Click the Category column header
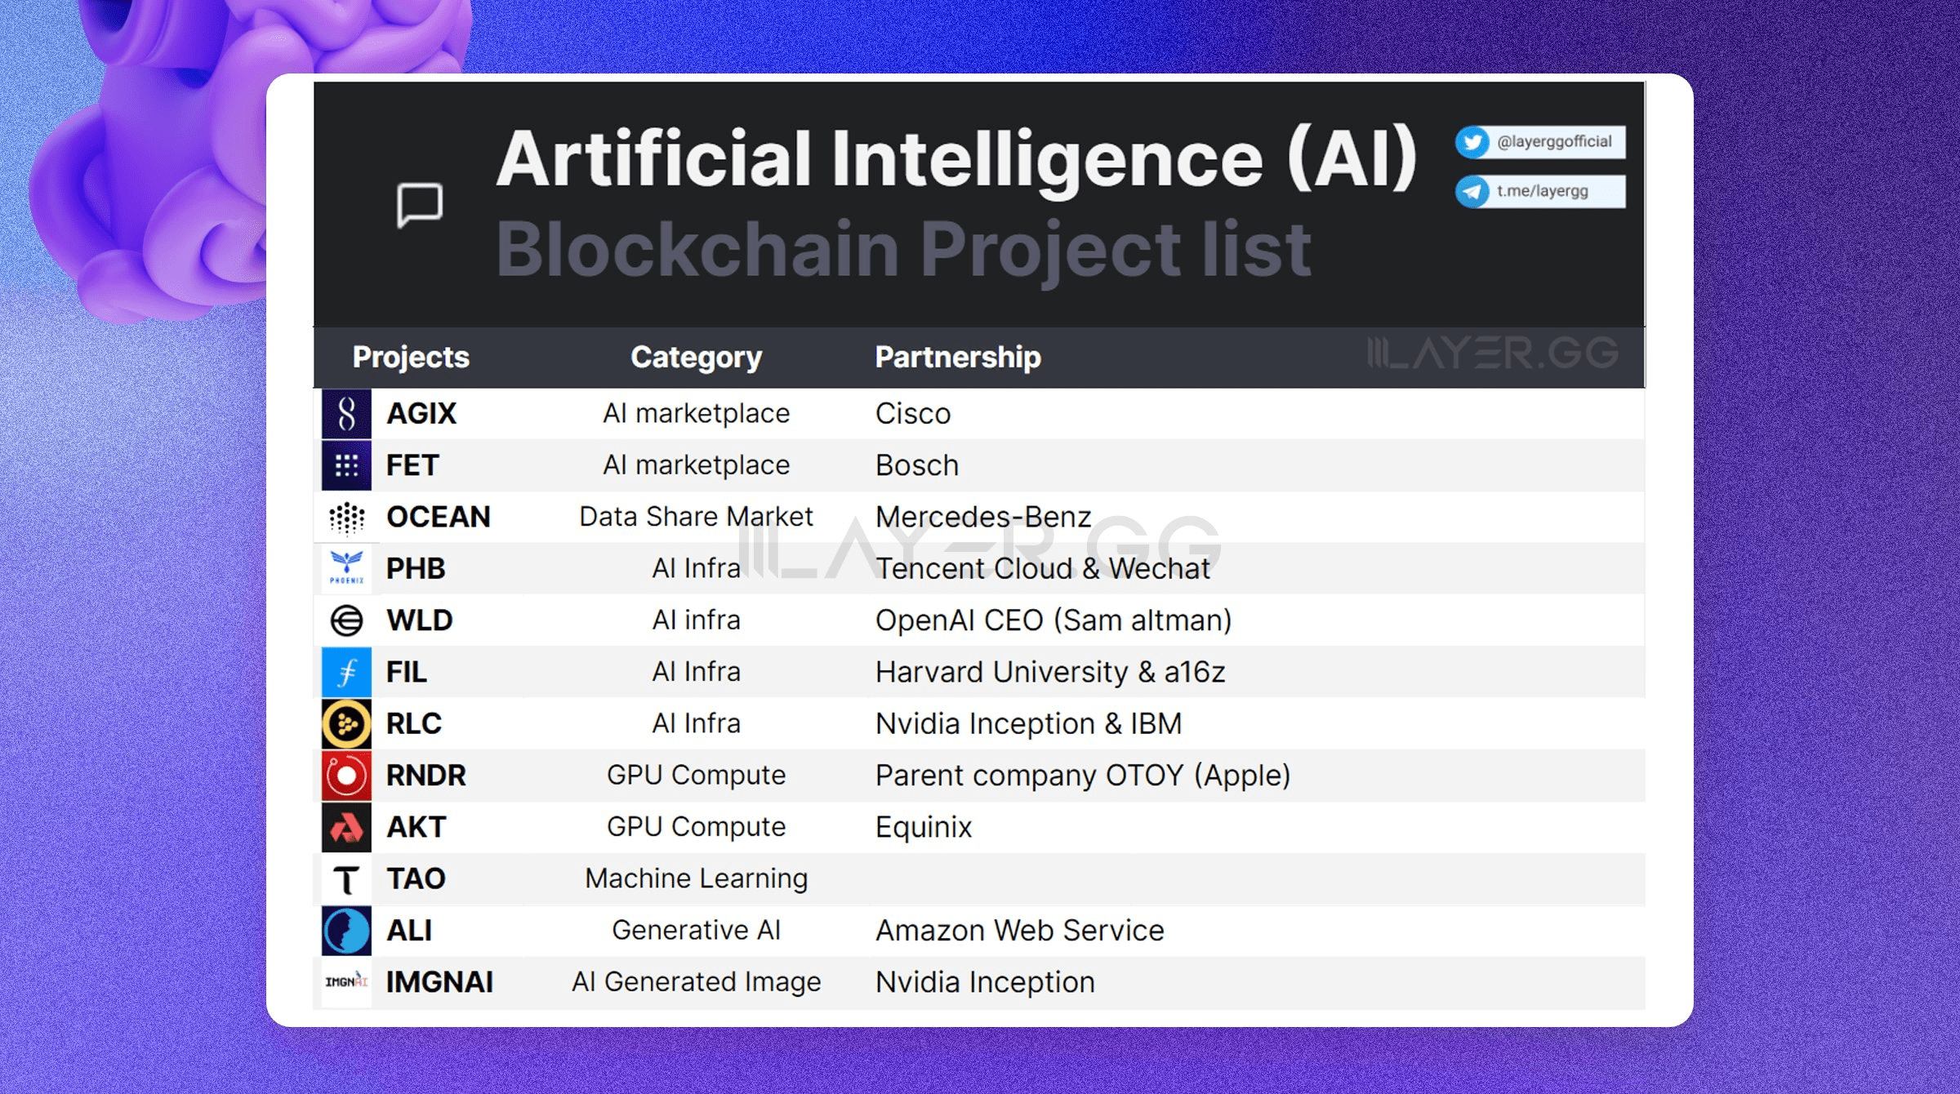1960x1094 pixels. coord(696,358)
